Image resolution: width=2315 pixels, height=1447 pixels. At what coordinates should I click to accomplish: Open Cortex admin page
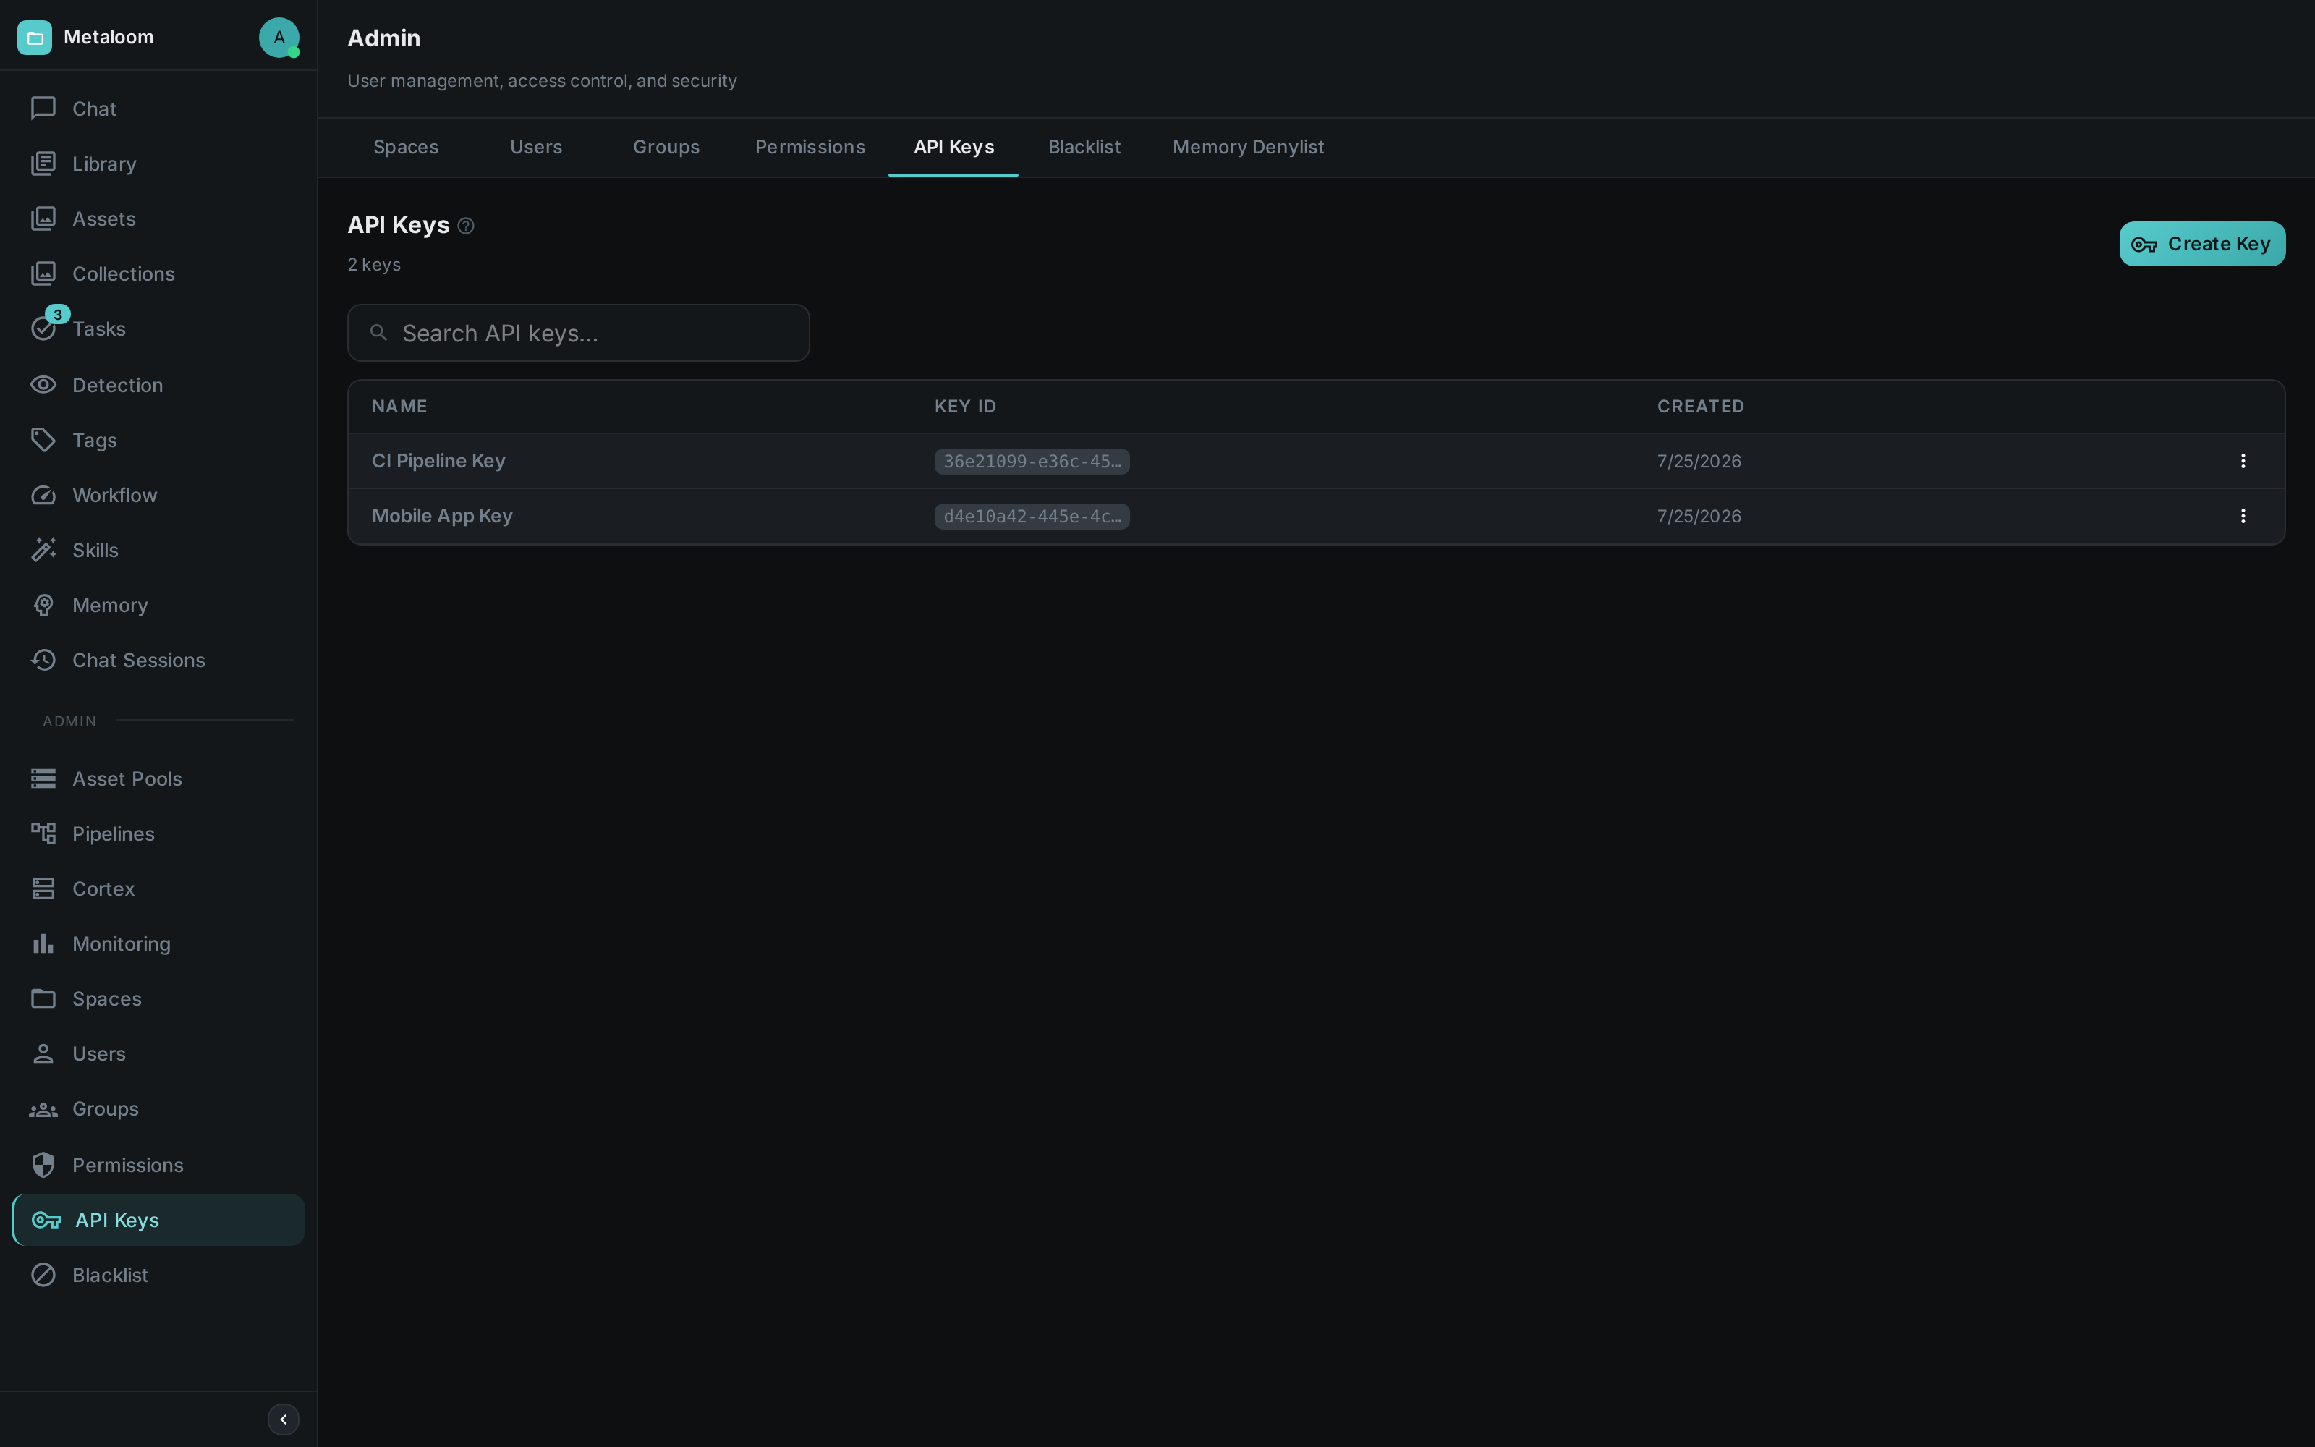(158, 889)
